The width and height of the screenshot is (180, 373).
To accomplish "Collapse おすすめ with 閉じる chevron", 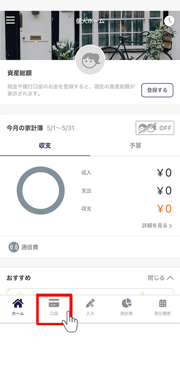I will 161,278.
